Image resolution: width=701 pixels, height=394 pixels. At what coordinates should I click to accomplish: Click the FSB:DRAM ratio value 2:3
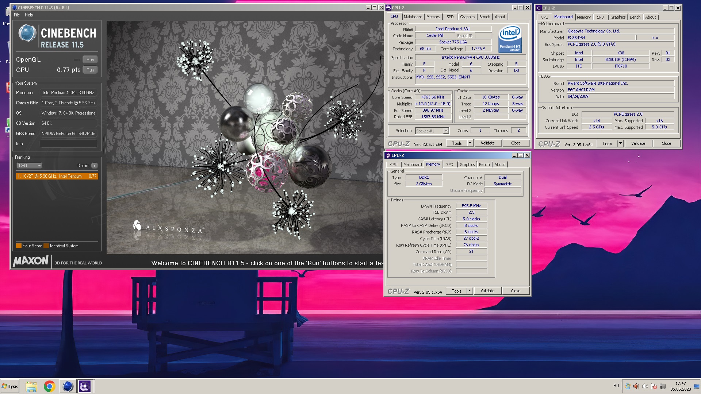click(471, 213)
